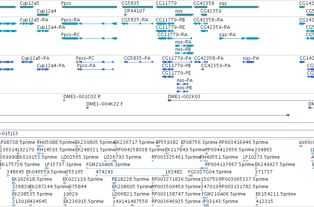314x207 pixels.
Task: Open the CG42358-PA protein label
Action: pyautogui.click(x=209, y=58)
